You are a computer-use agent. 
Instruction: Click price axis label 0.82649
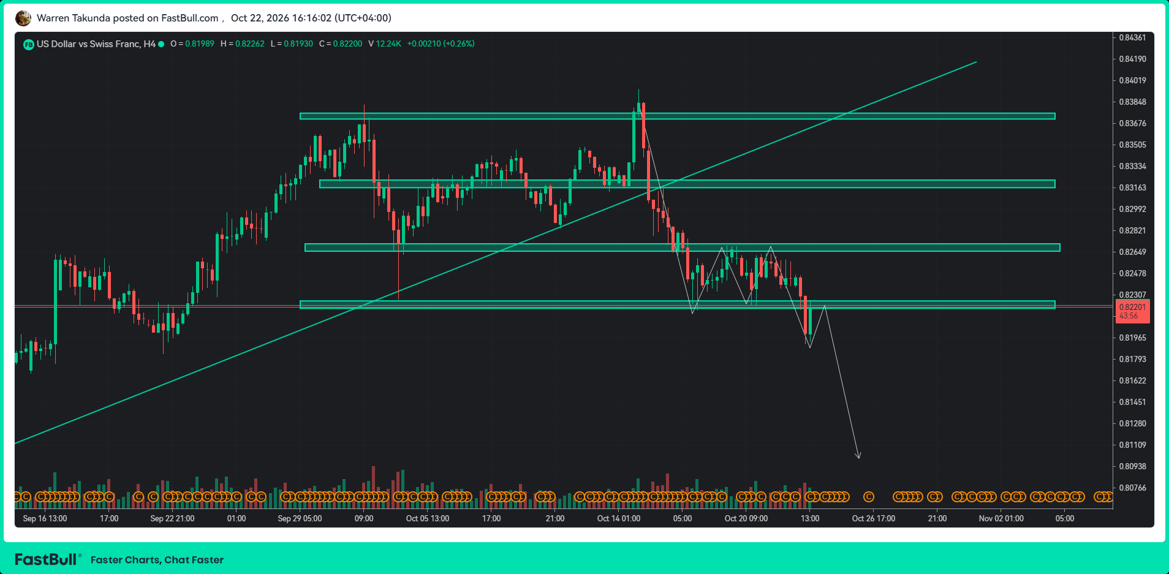click(1132, 252)
